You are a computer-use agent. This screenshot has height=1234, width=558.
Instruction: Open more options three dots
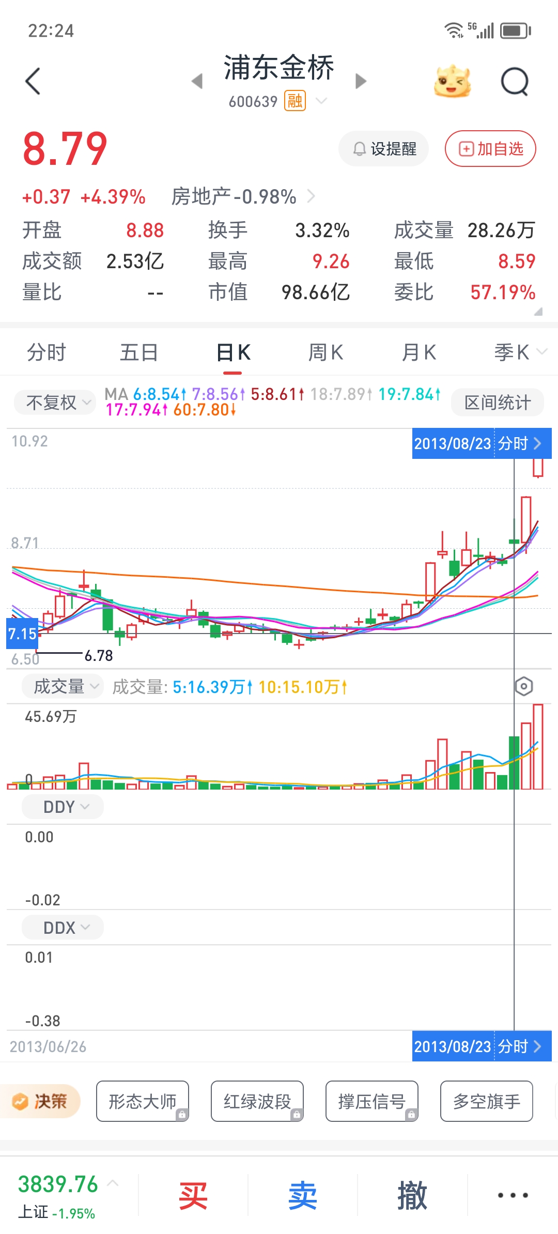point(513,1195)
